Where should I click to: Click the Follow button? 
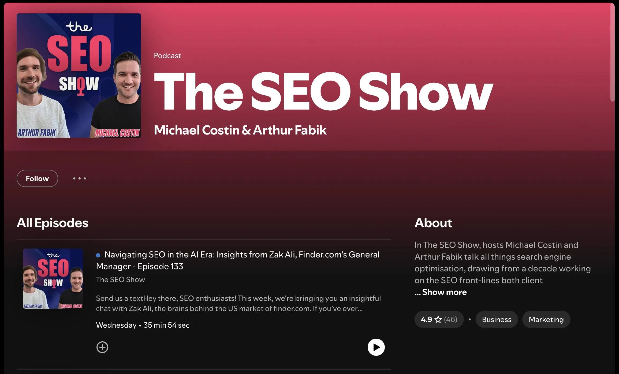[37, 178]
